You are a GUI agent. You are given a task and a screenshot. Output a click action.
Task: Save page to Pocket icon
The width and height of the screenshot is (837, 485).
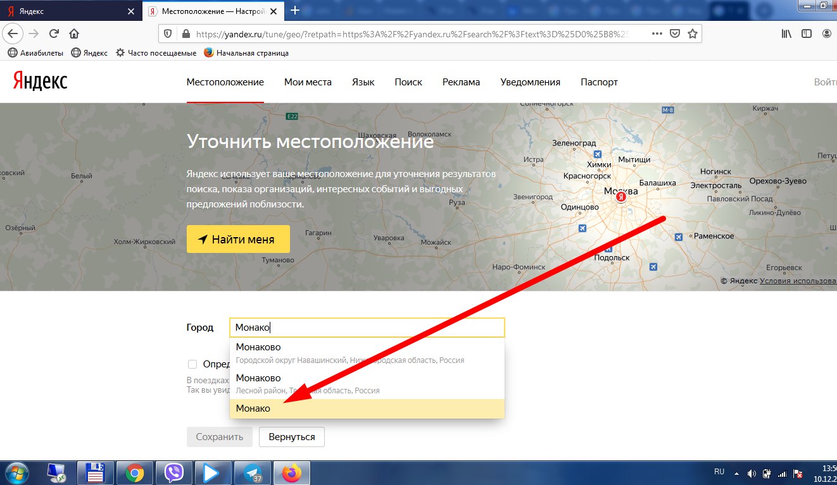pyautogui.click(x=675, y=34)
